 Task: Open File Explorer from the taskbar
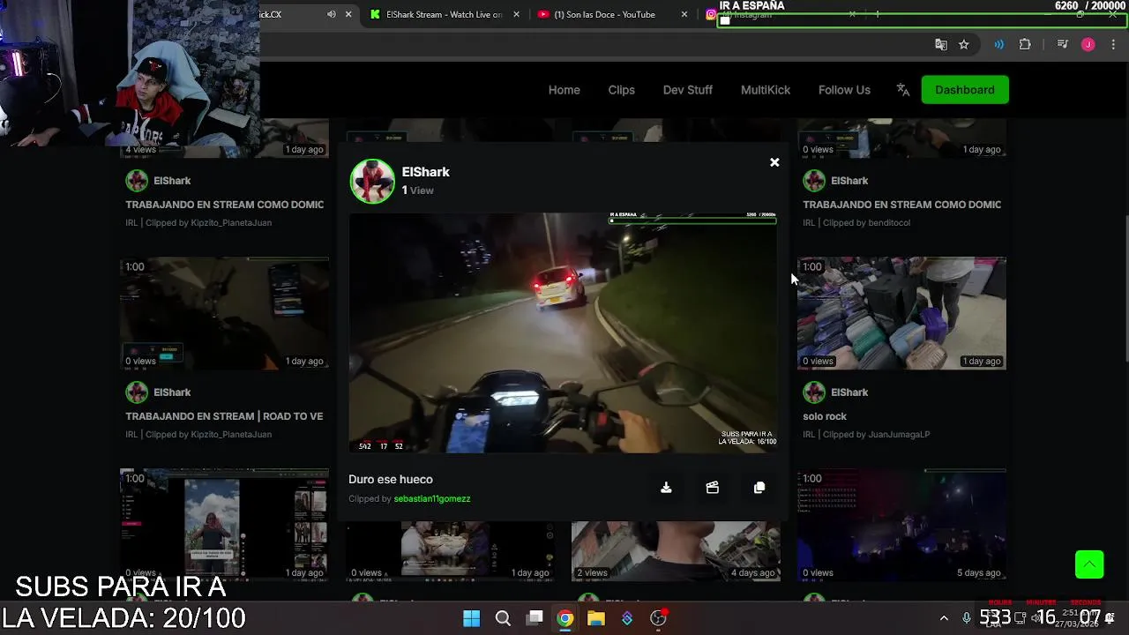596,618
